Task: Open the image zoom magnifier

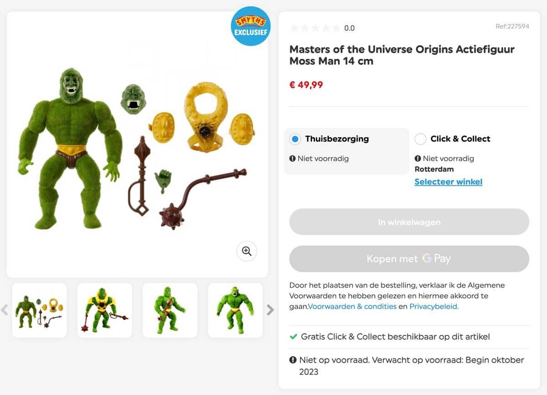Action: click(x=246, y=251)
